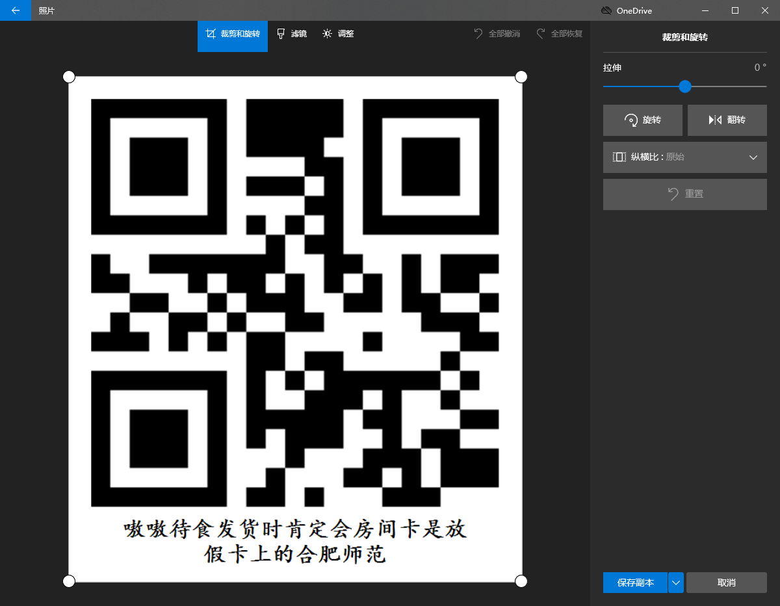780x606 pixels.
Task: Expand the save options chevron beside 保存副本
Action: [x=675, y=583]
